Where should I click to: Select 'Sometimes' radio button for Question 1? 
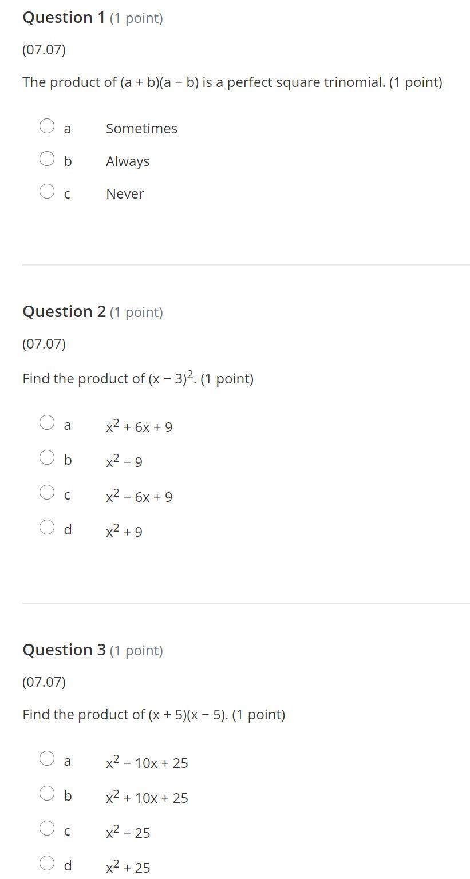pos(47,126)
